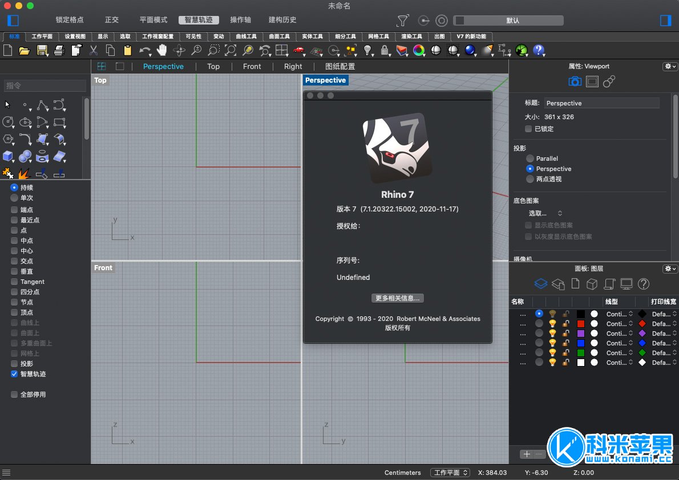The image size is (679, 480).
Task: Toggle the 正交 button
Action: point(111,20)
